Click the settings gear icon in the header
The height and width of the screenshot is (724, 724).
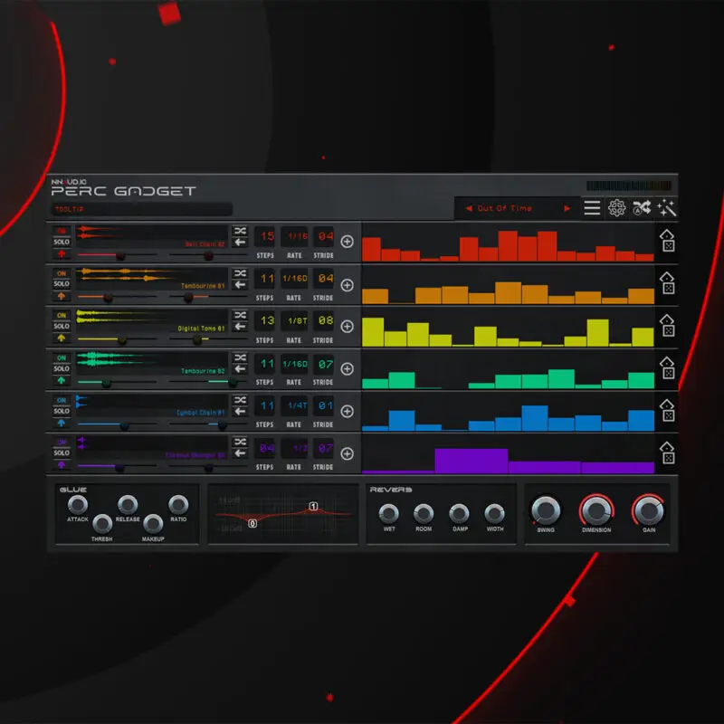[616, 208]
